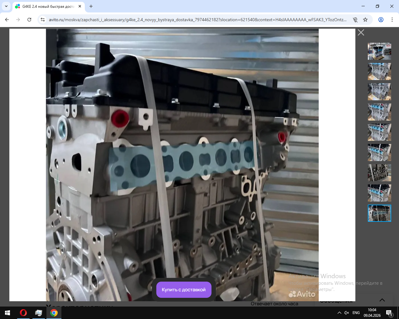Expand the messages panel with the up chevron

tap(382, 300)
